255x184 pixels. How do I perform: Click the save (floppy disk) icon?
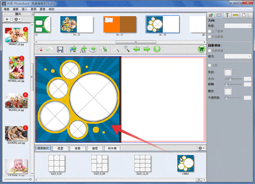click(60, 49)
